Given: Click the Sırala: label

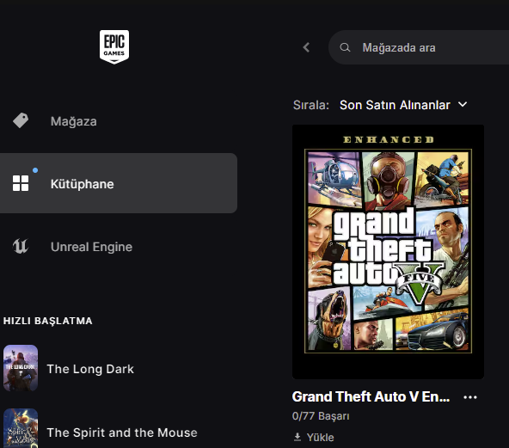Looking at the screenshot, I should 311,105.
